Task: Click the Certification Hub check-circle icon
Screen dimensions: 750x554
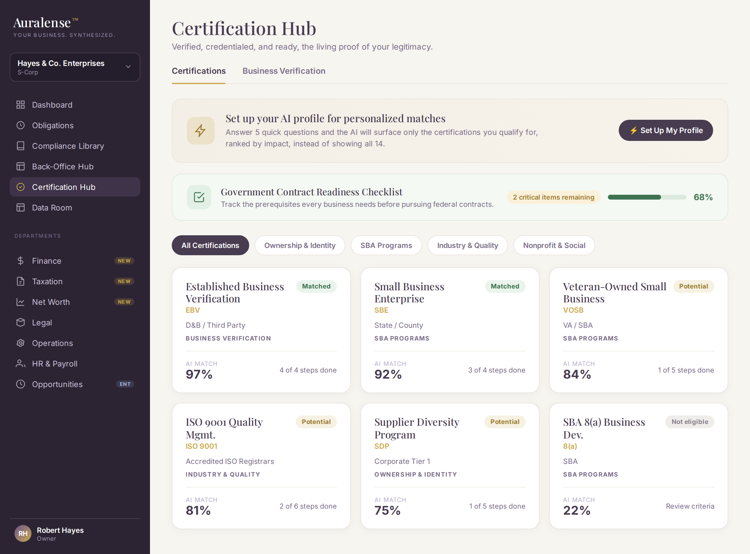Action: click(x=21, y=187)
